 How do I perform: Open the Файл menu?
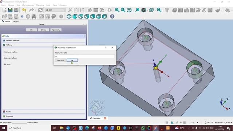pyautogui.click(x=3, y=5)
